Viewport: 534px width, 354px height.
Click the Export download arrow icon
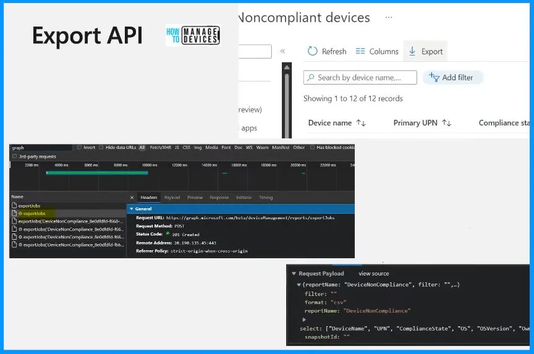tap(412, 51)
